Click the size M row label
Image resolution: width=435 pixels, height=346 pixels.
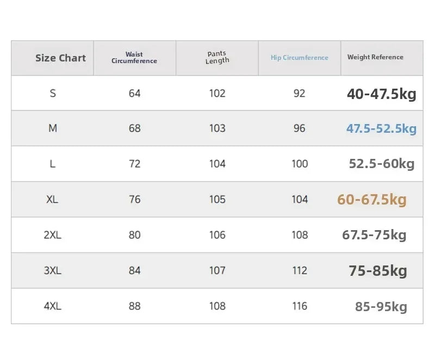click(x=53, y=128)
